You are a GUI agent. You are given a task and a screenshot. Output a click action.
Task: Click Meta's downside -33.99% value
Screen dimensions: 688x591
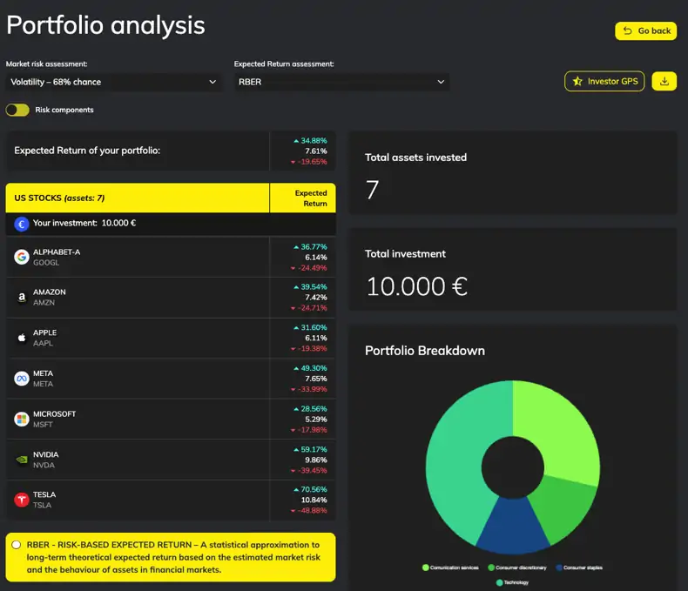pos(313,389)
